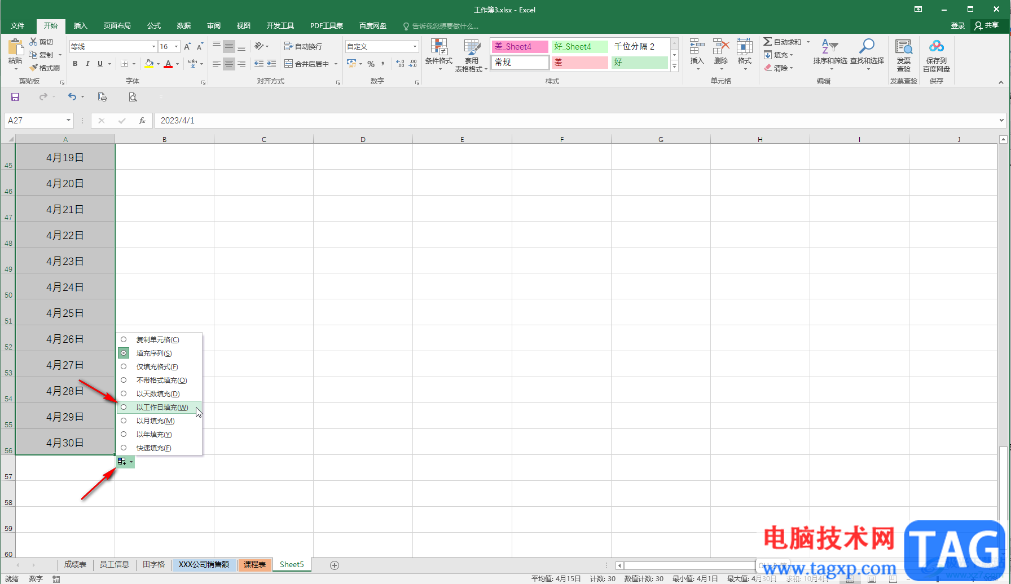Click the print preview icon in quick toolbar
The height and width of the screenshot is (584, 1011).
[x=133, y=97]
